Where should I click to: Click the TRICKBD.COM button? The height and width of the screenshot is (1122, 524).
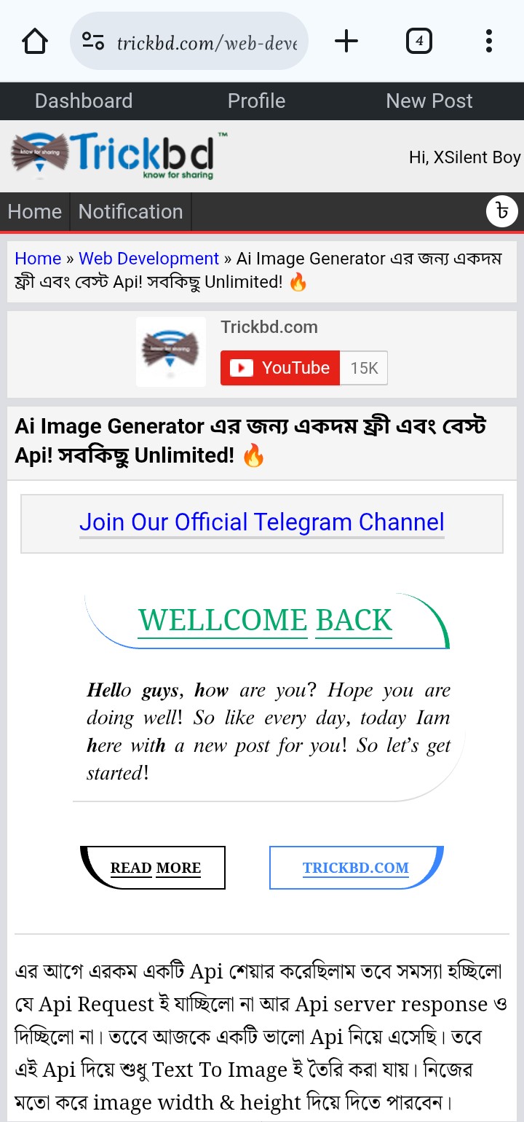(356, 868)
